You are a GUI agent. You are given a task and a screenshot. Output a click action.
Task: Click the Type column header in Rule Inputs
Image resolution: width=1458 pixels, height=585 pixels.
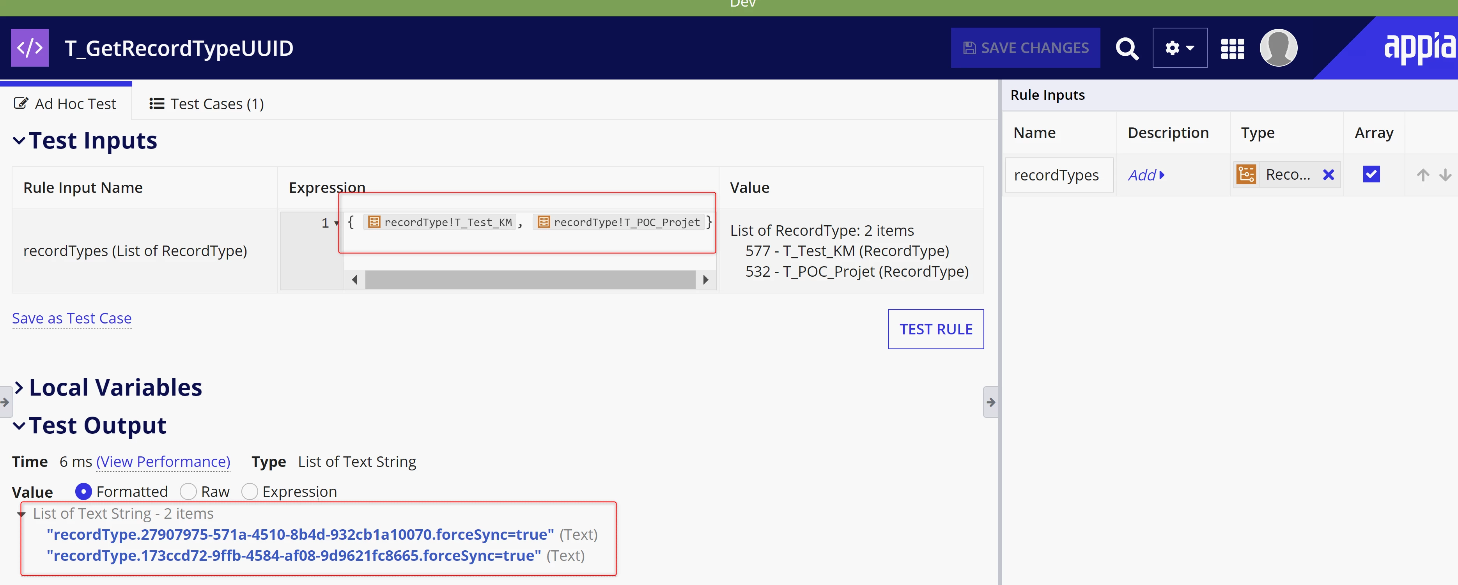coord(1258,133)
